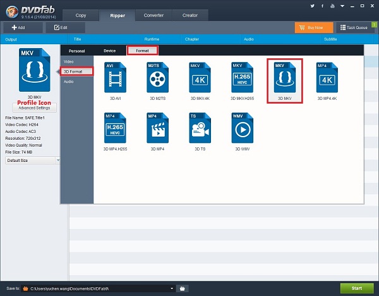Click Resolution: 720x312 text
This screenshot has height=296, width=379.
tap(23, 139)
